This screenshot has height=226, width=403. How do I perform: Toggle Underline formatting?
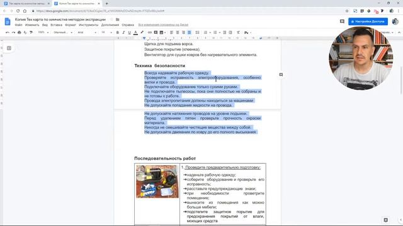point(129,33)
